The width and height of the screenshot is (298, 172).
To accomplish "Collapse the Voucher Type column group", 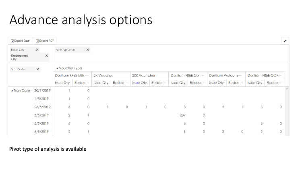I will (57, 68).
